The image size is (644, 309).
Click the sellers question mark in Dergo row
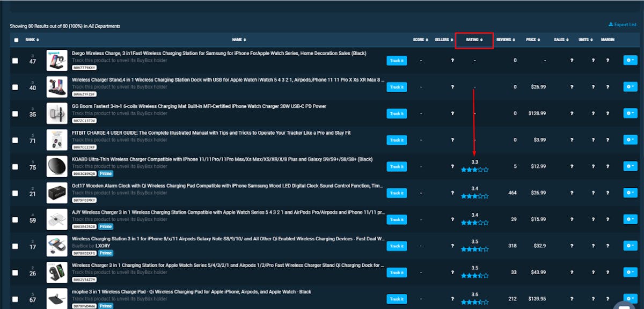coord(452,61)
